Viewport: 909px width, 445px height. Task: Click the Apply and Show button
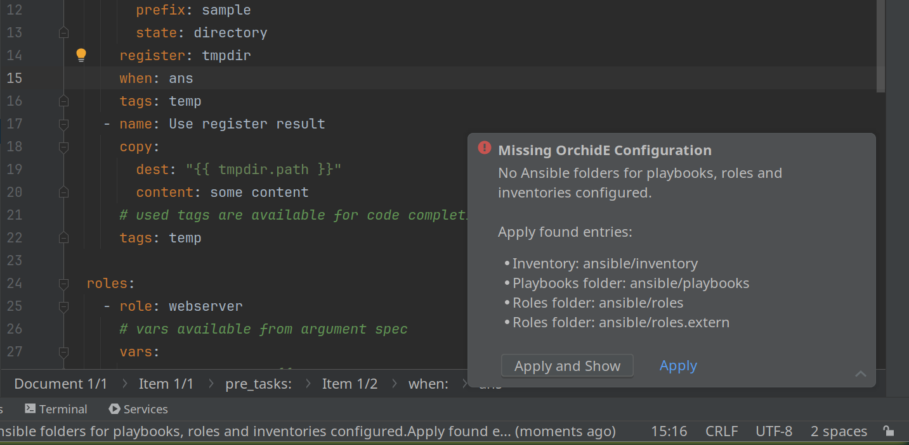click(567, 366)
